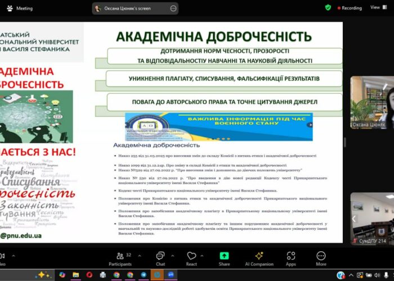The width and height of the screenshot is (394, 281).
Task: Open screen share options ellipsis menu
Action: coord(173,8)
